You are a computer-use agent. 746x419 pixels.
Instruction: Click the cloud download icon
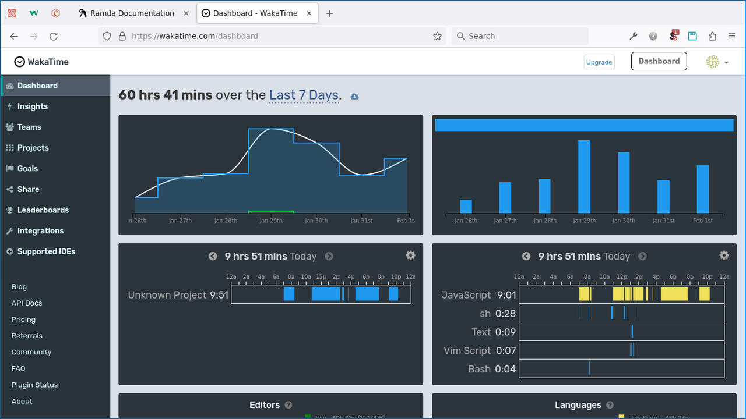(354, 97)
